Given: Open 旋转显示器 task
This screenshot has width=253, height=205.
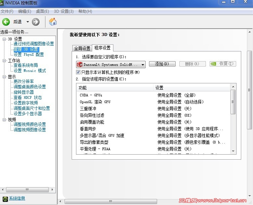Looking at the screenshot, I should (x=24, y=92).
